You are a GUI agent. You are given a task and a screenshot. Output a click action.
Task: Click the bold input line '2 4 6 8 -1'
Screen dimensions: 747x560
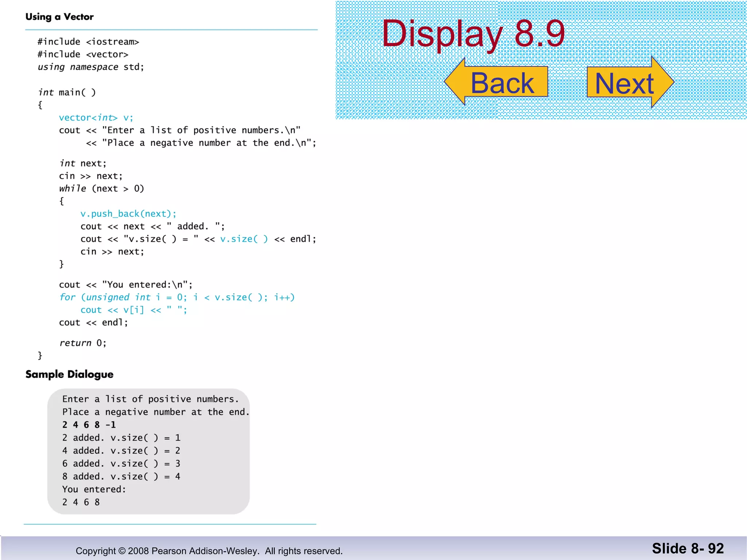(x=89, y=425)
